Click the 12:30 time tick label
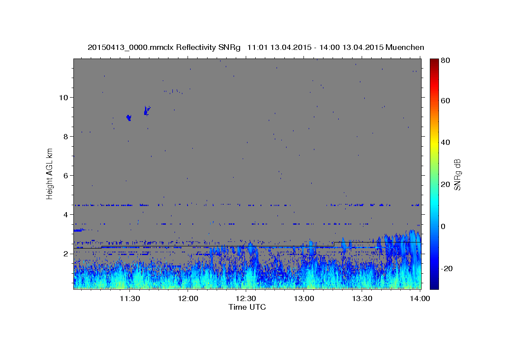521x347 pixels. click(246, 299)
